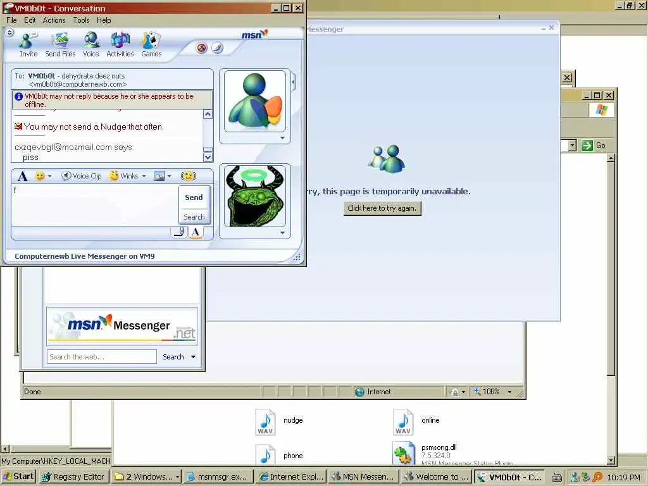This screenshot has width=648, height=486.
Task: Switch to msnmsgr.ex taskbar button
Action: click(218, 477)
